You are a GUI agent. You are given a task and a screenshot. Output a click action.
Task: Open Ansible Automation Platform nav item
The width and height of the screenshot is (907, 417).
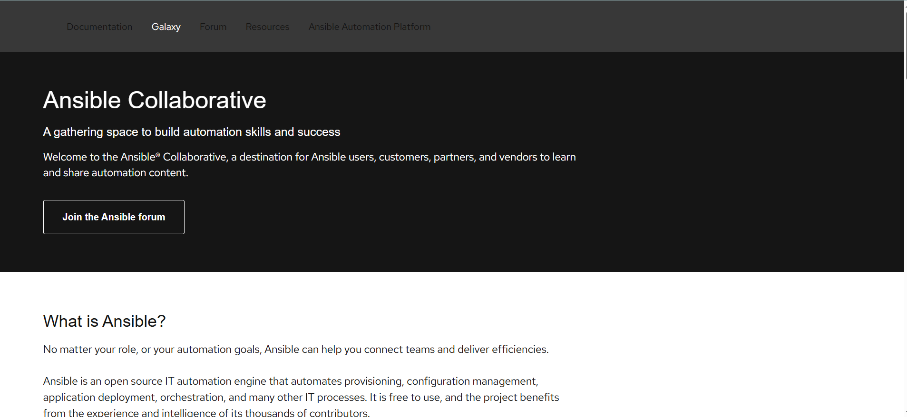pos(370,27)
